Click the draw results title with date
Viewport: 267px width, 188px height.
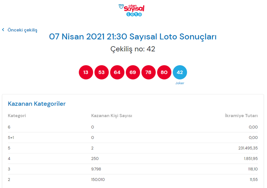point(133,37)
